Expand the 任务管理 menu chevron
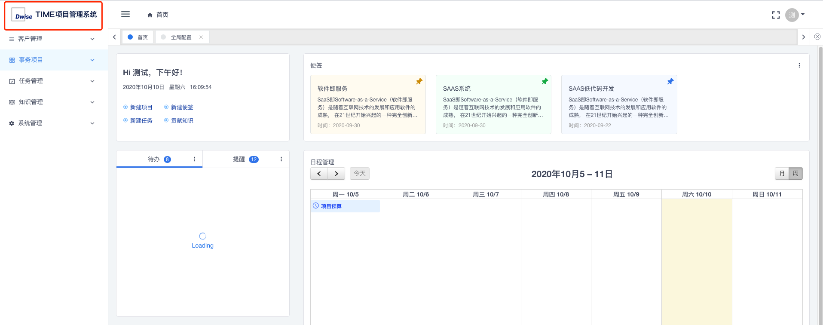The image size is (823, 325). point(92,81)
